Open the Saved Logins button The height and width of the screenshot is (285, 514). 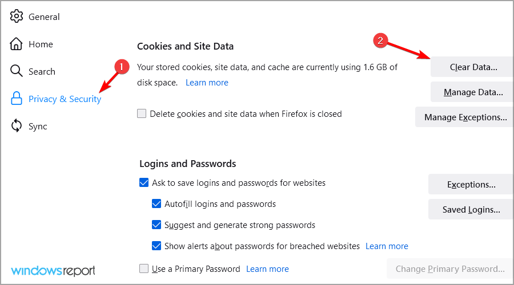click(x=471, y=210)
